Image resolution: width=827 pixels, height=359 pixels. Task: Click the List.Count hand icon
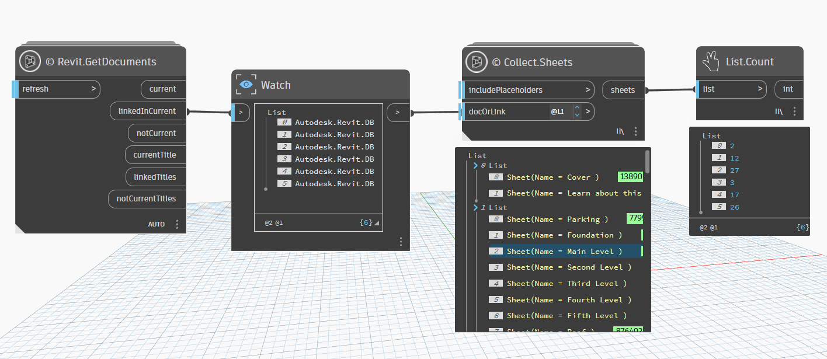tap(711, 61)
